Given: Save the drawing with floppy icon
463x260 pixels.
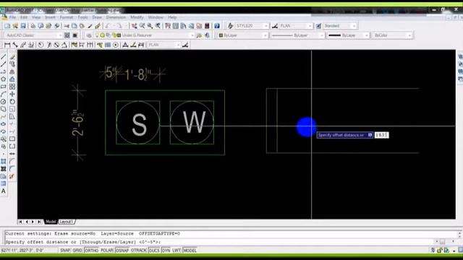Looking at the screenshot, I should point(23,26).
